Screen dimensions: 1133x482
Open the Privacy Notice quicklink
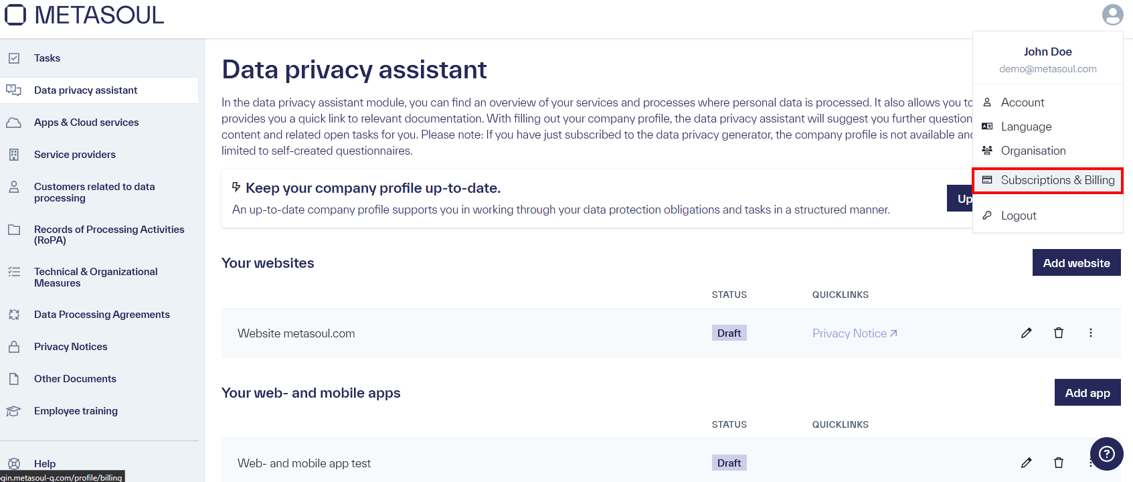tap(855, 333)
